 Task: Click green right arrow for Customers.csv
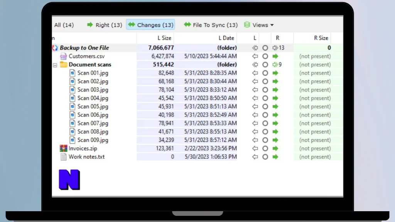click(x=275, y=56)
